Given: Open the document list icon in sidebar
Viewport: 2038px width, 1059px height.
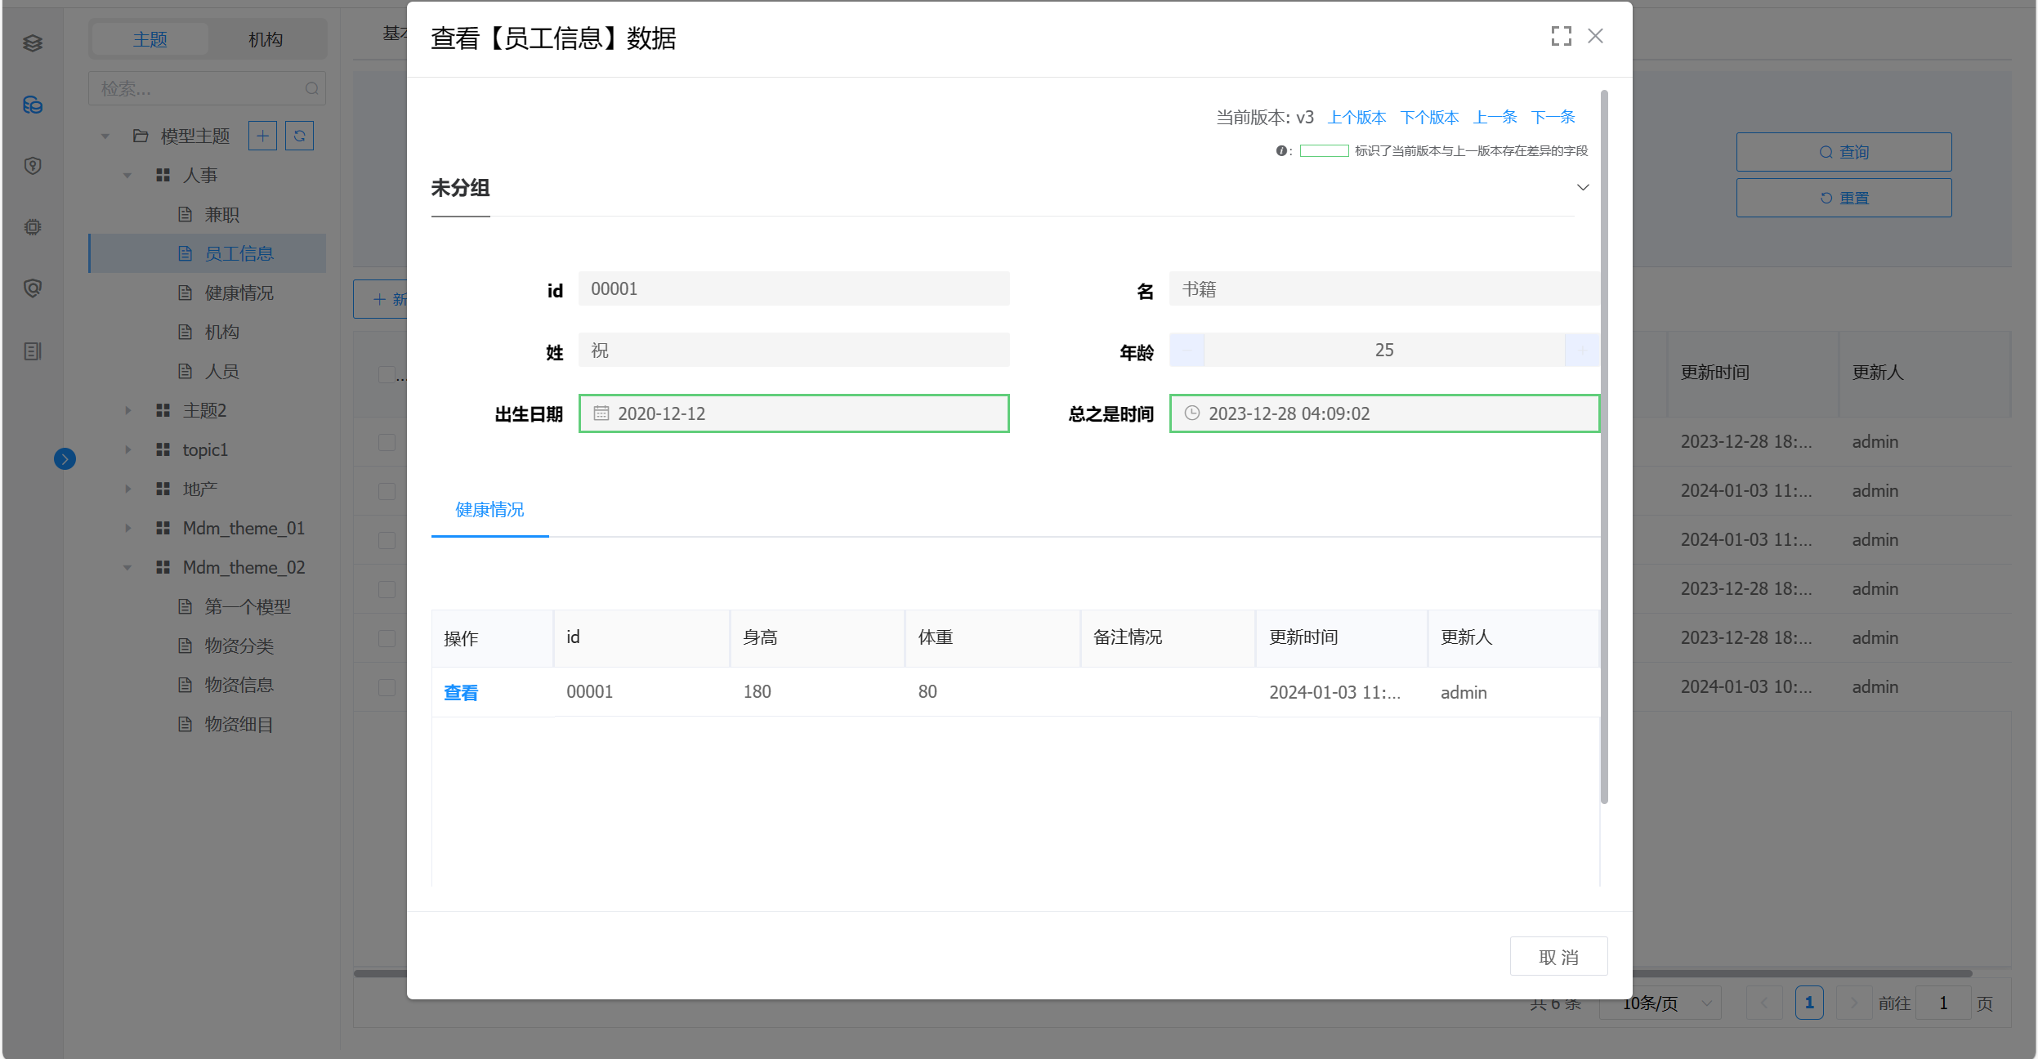Looking at the screenshot, I should coord(33,351).
